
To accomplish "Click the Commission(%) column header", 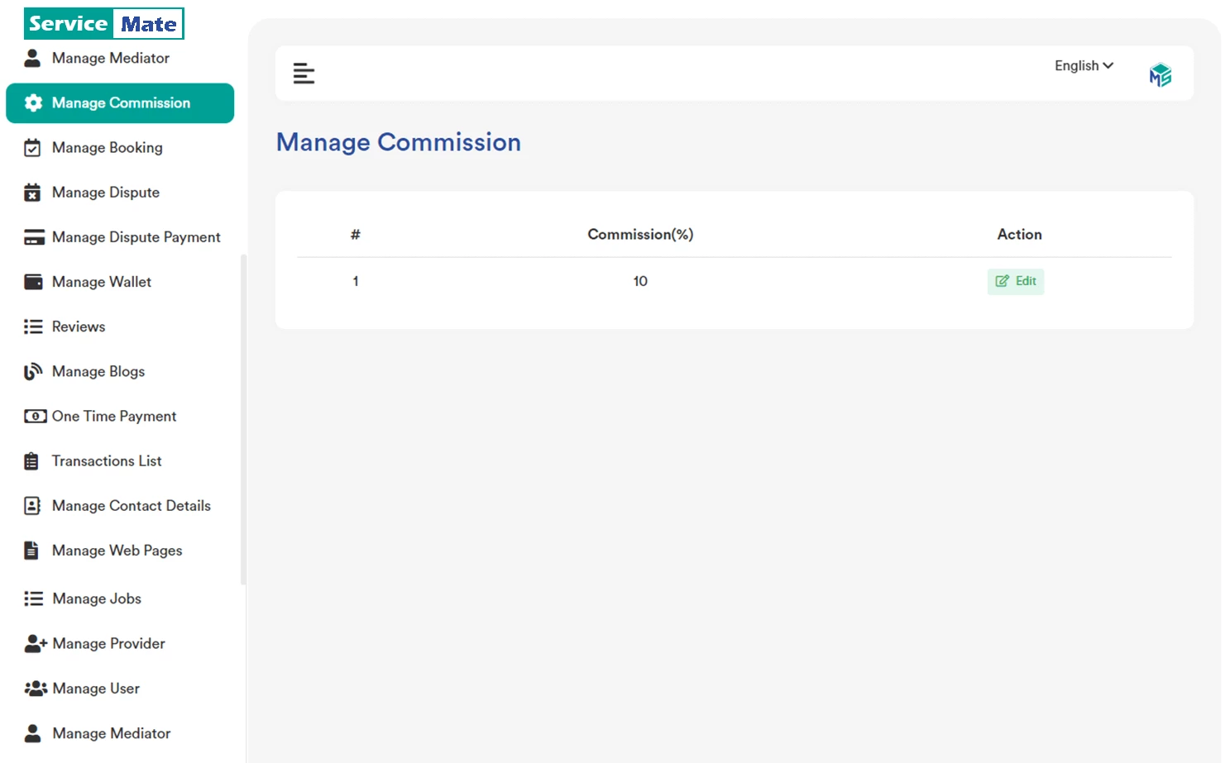I will coord(639,234).
